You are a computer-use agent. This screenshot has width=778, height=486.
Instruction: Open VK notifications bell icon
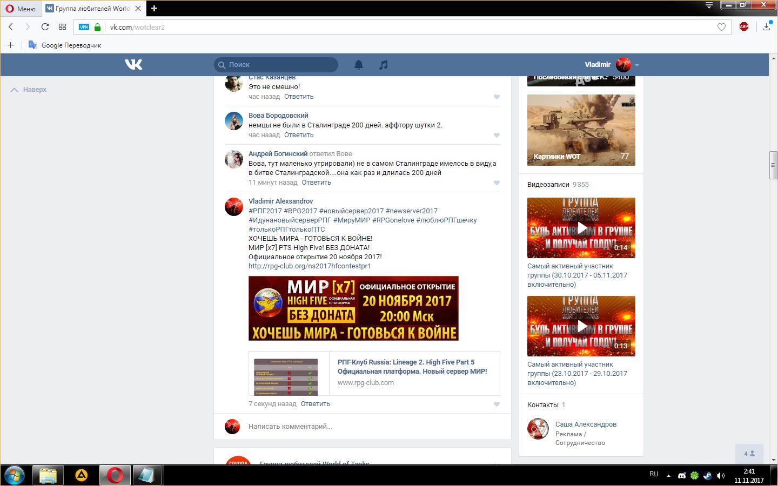359,65
